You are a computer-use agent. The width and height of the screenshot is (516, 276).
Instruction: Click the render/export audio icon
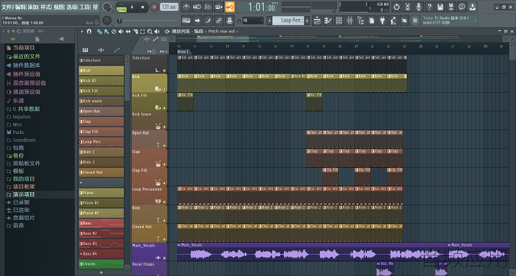pyautogui.click(x=451, y=7)
